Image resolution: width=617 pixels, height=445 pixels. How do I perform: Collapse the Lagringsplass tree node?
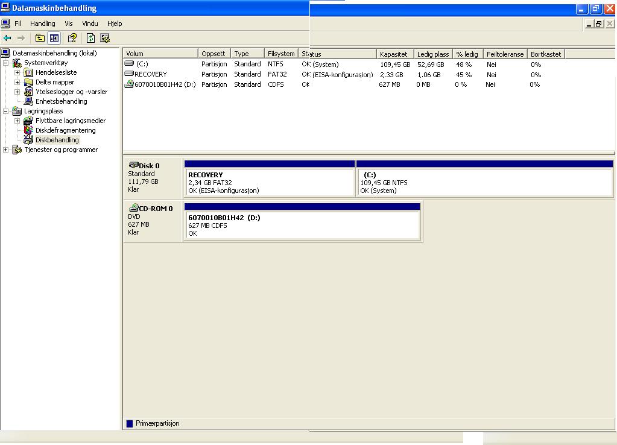click(x=6, y=111)
